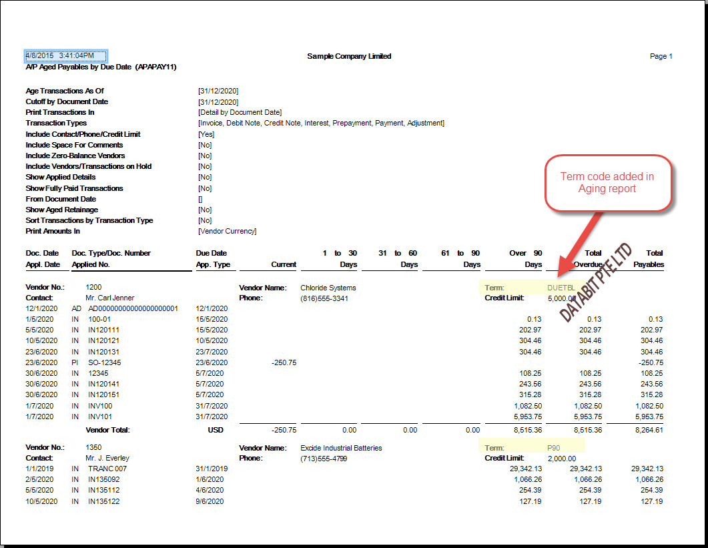Click the 61 to 90 Days column header

(x=460, y=258)
